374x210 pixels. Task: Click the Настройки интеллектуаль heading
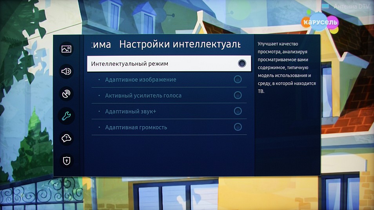[180, 44]
